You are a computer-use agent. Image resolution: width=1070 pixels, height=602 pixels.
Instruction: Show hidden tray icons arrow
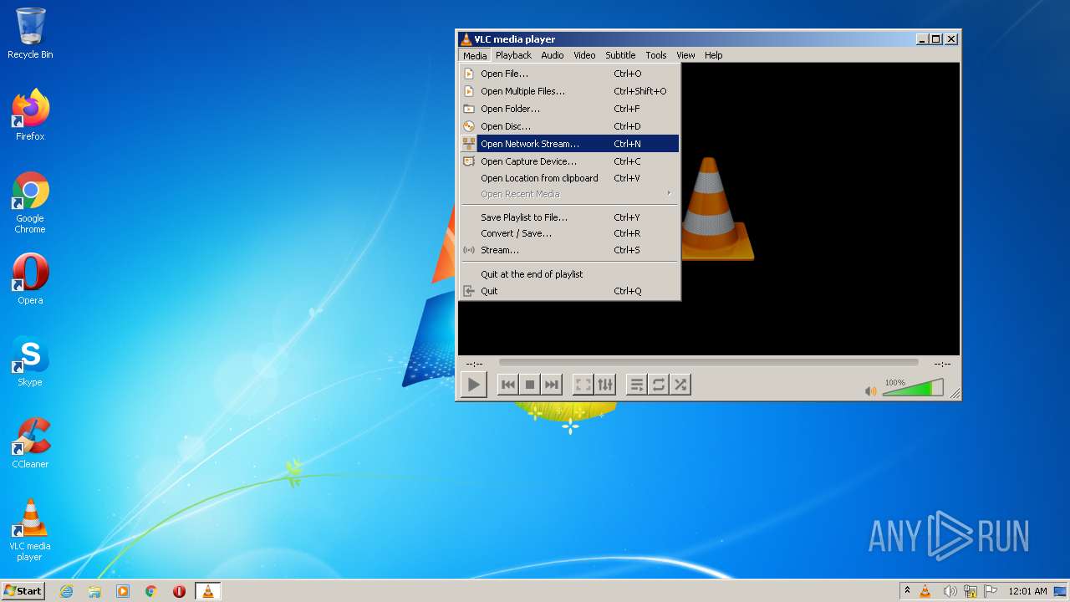pos(907,590)
